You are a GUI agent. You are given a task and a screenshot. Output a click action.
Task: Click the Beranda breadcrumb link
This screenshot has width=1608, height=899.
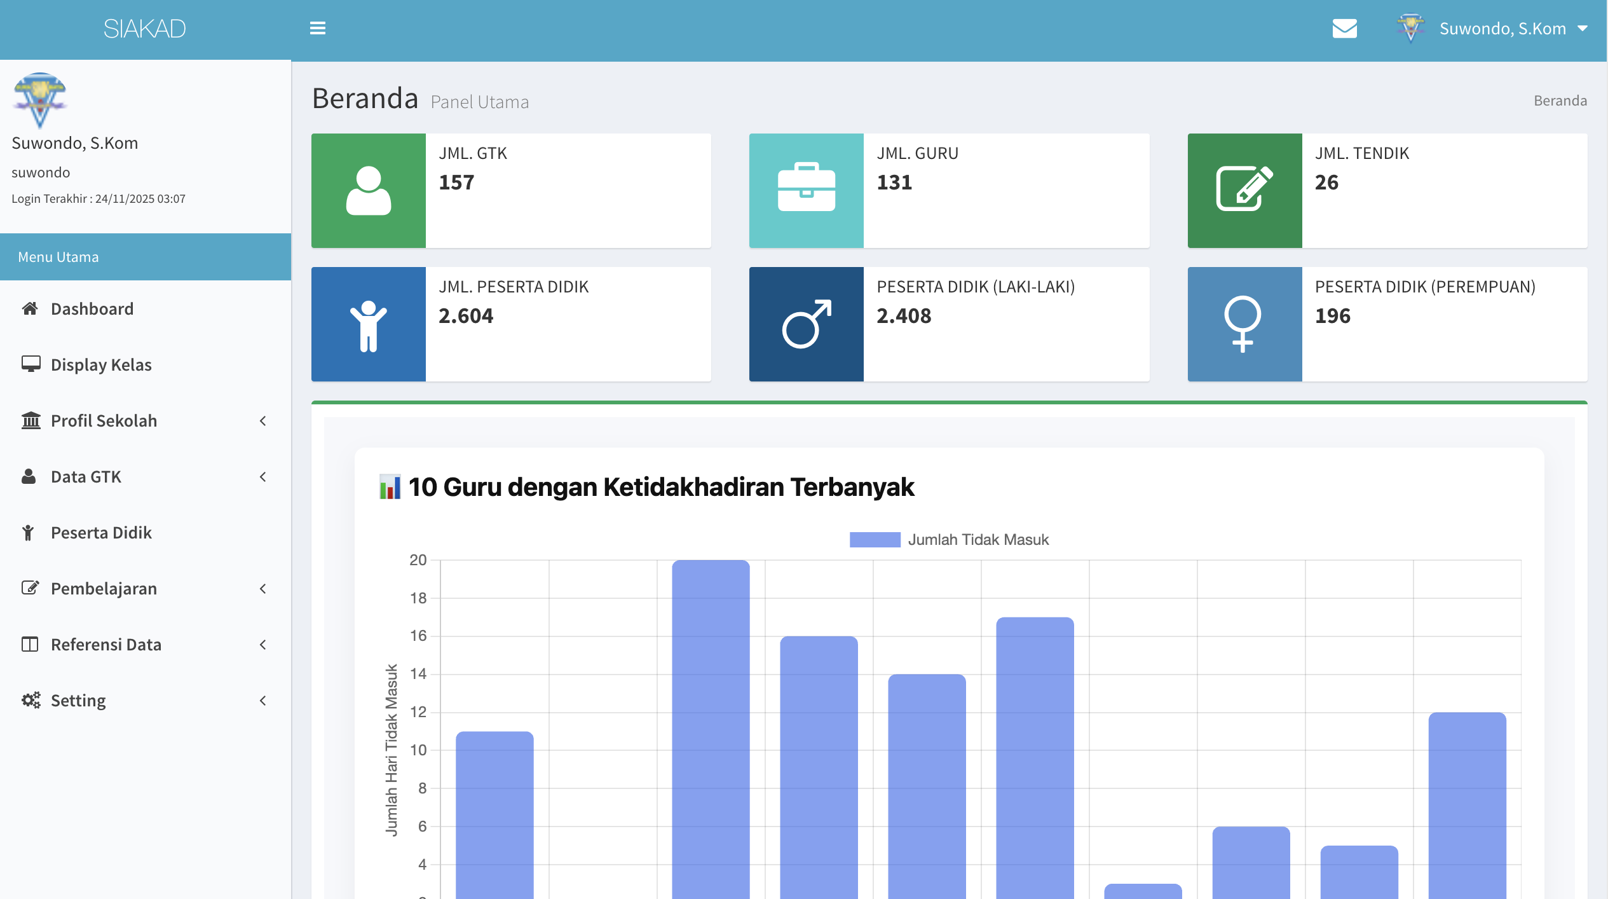(x=1560, y=100)
